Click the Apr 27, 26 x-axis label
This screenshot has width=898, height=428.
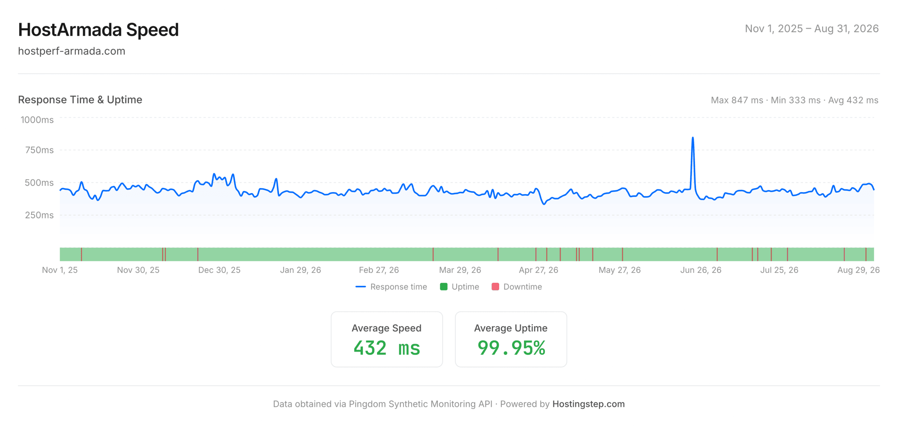point(538,270)
